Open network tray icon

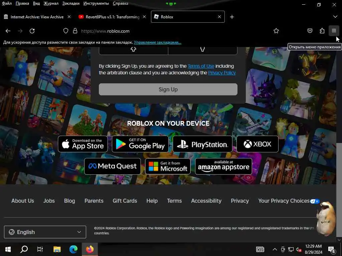[291, 249]
